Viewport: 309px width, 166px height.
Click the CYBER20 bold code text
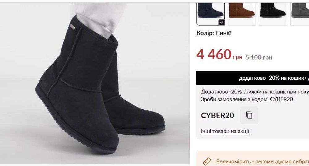(x=217, y=115)
